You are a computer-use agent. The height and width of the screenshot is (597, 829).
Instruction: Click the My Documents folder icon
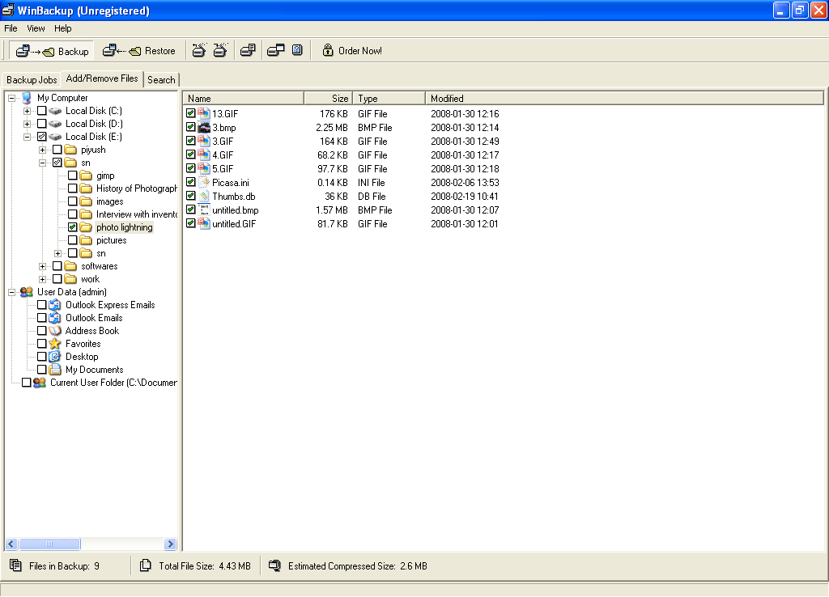[55, 370]
